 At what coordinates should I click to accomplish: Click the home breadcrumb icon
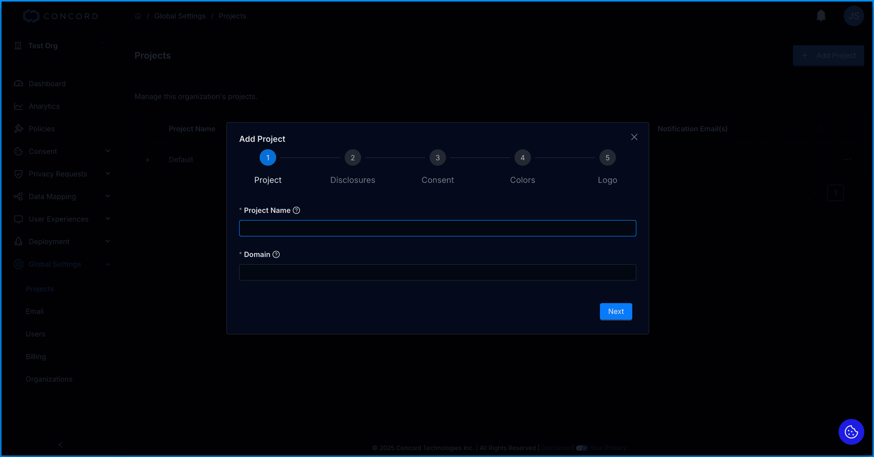(x=138, y=16)
